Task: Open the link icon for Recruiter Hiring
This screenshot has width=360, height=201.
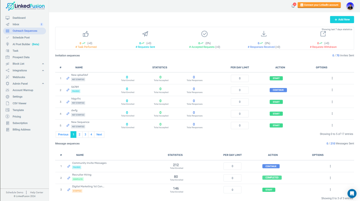Action: pos(69,178)
